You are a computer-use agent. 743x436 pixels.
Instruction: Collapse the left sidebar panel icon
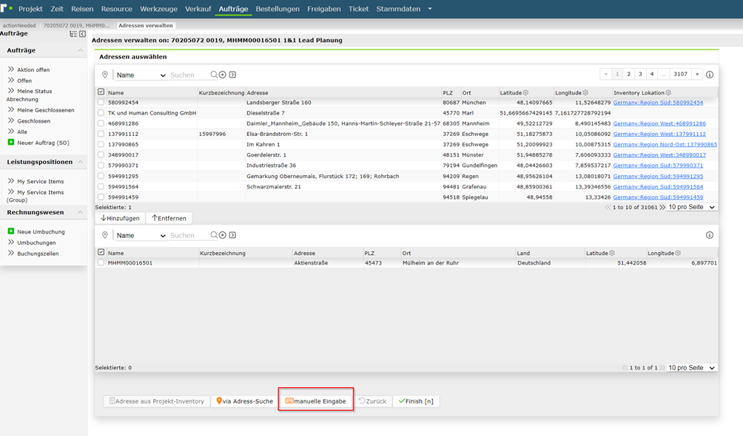pos(82,34)
